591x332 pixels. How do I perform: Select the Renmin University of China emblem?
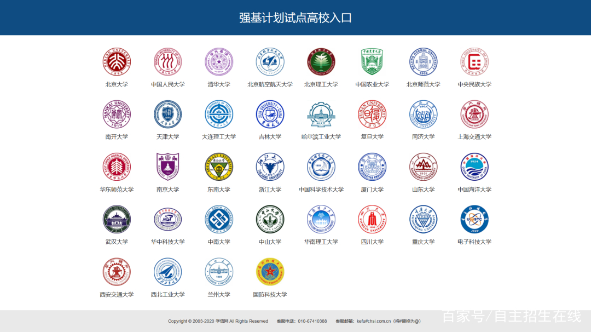coord(168,62)
